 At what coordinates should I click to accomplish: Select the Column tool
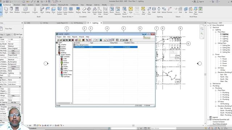[35, 10]
